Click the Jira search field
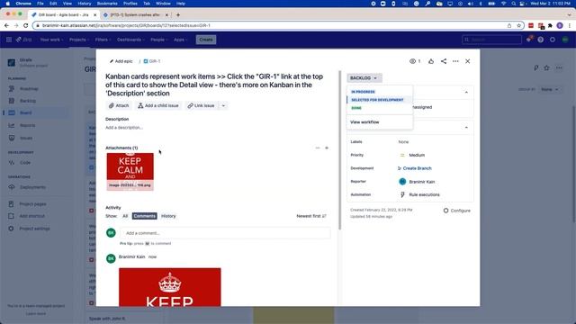 492,40
